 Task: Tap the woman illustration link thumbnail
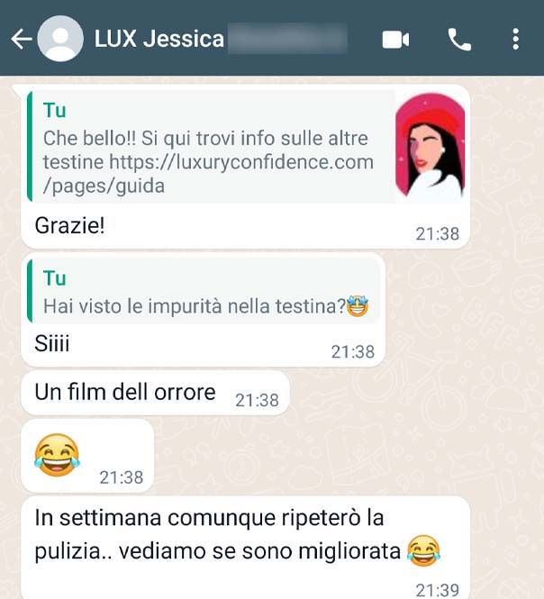(431, 148)
